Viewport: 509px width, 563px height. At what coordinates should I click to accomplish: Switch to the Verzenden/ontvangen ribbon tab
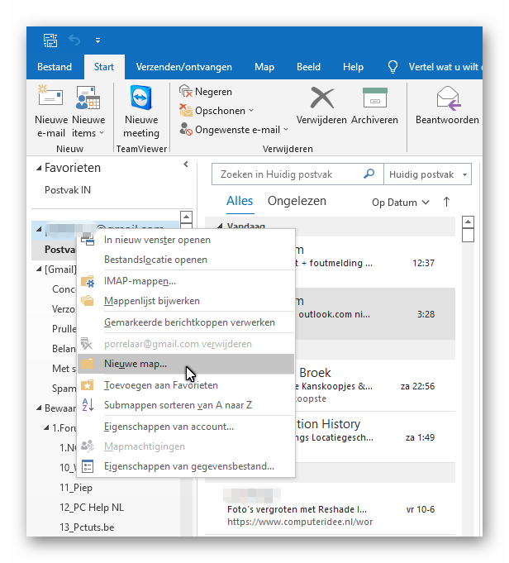[183, 67]
